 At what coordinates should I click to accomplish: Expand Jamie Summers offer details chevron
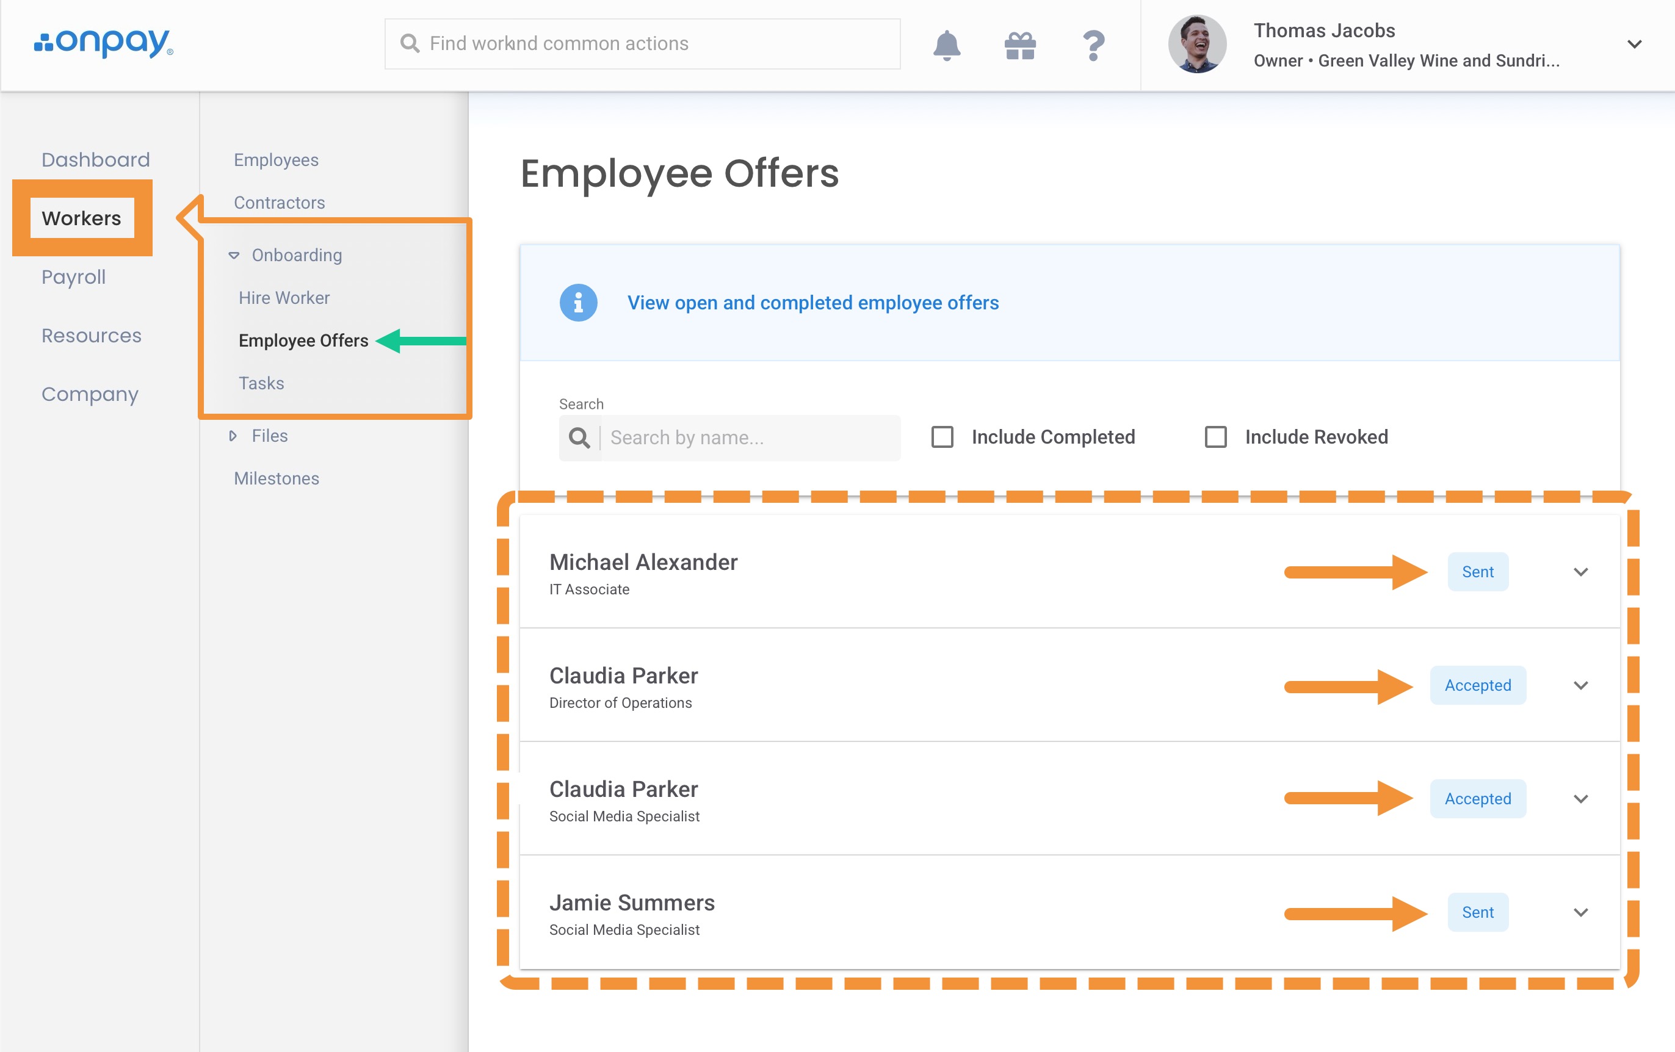(1580, 912)
